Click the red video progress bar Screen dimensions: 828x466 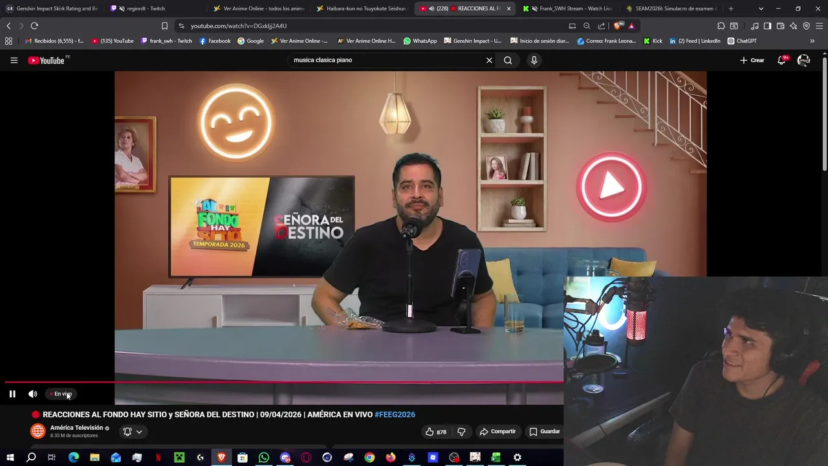tap(285, 382)
